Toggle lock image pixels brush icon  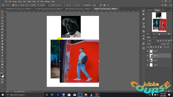(x=153, y=47)
